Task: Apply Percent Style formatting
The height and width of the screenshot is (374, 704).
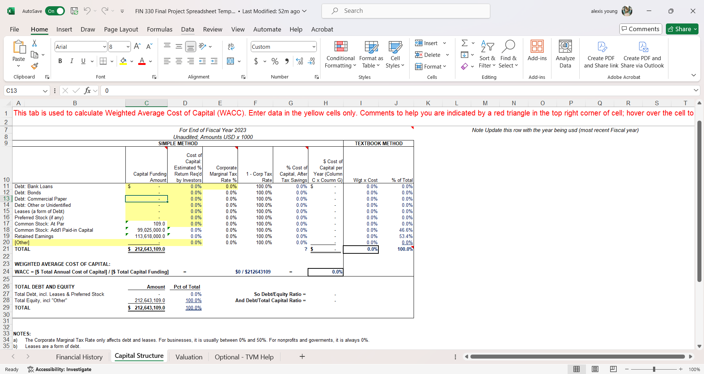Action: coord(275,61)
